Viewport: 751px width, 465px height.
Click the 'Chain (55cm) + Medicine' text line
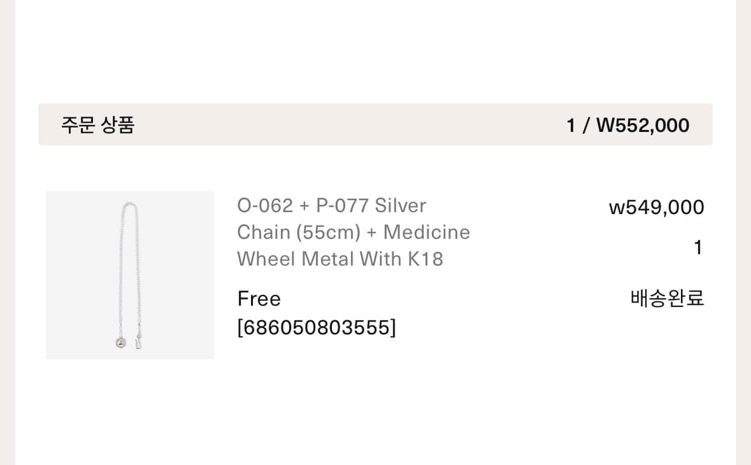[353, 232]
